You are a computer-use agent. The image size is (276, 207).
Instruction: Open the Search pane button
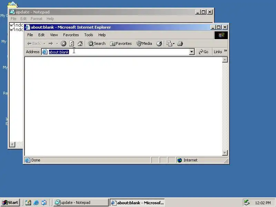[97, 43]
